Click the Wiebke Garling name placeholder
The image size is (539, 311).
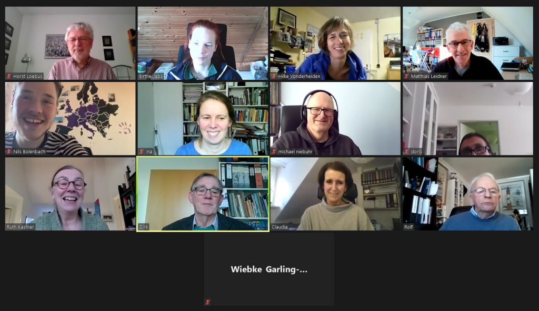click(x=269, y=269)
